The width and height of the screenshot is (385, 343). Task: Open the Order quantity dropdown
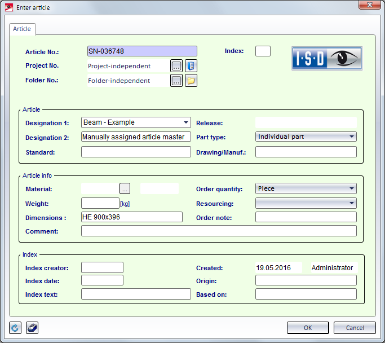point(351,189)
